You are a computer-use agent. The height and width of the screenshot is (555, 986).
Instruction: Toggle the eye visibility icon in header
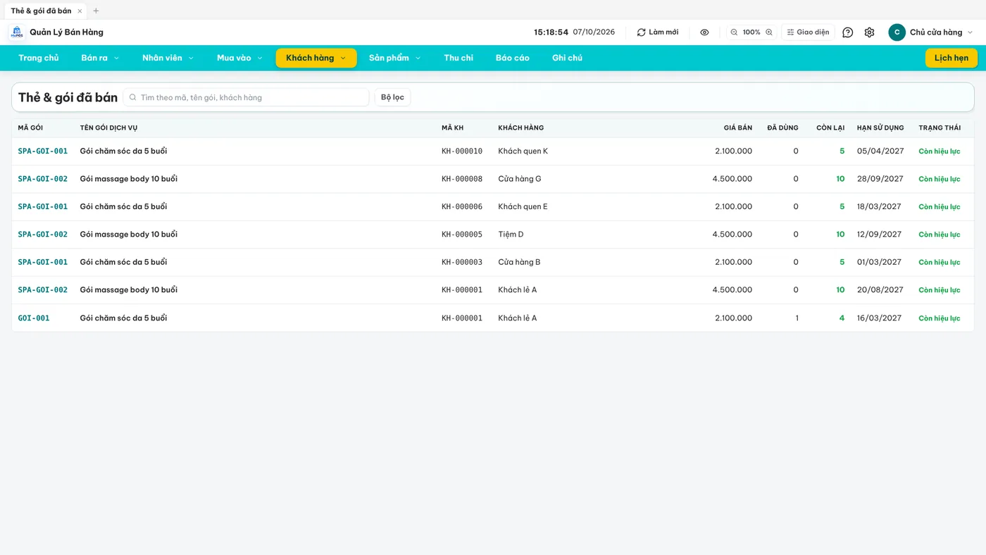click(x=704, y=32)
